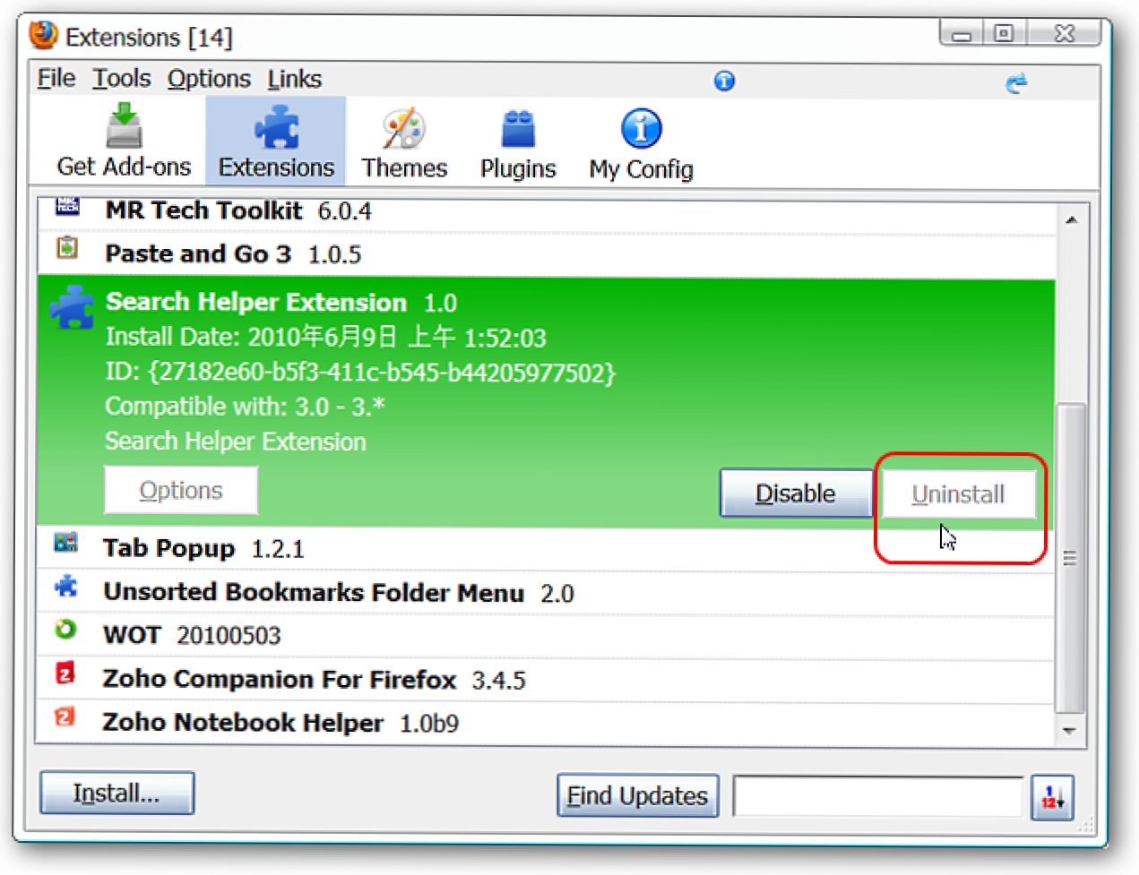Select Unsorted Bookmarks Folder Menu row
The height and width of the screenshot is (875, 1139).
[x=546, y=592]
